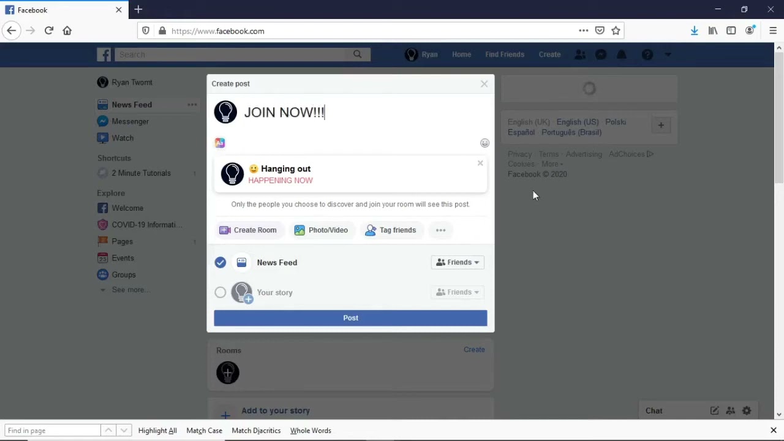Create new group chat icon
This screenshot has width=784, height=441.
(x=731, y=411)
